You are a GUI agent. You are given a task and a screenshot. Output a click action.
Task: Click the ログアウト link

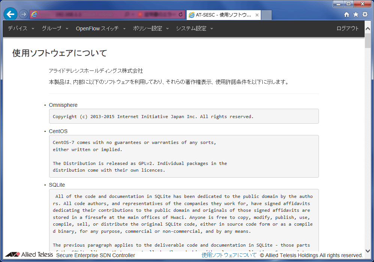click(347, 28)
